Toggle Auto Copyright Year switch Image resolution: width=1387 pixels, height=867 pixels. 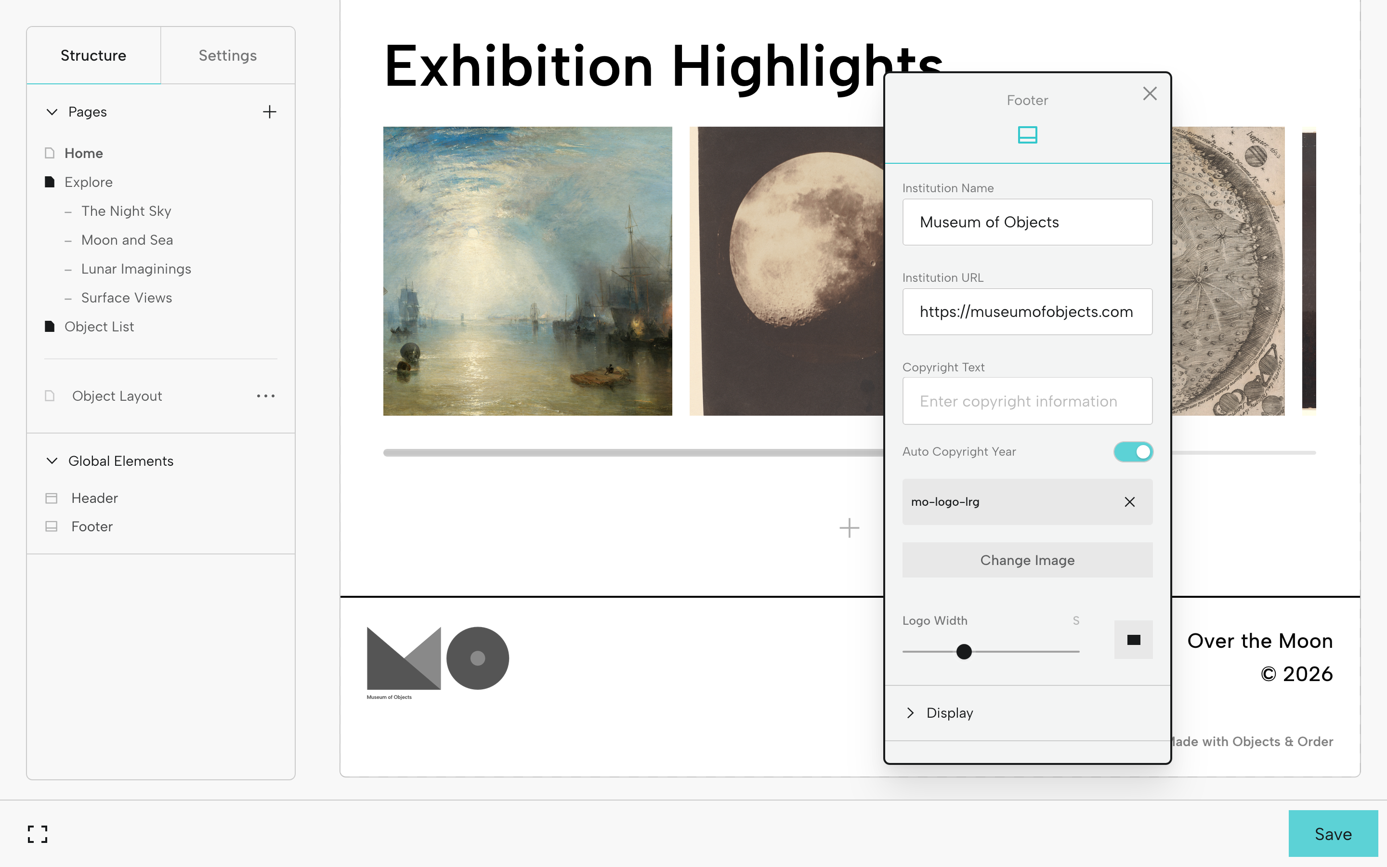[1133, 452]
